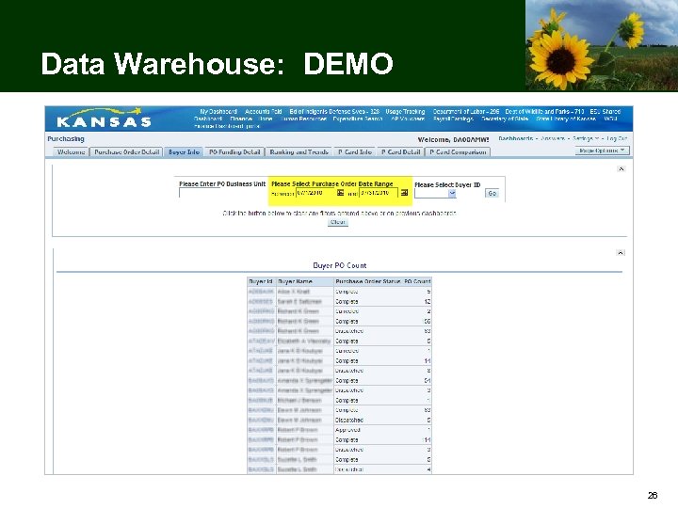
Task: Open the end date calendar picker
Action: (x=404, y=193)
